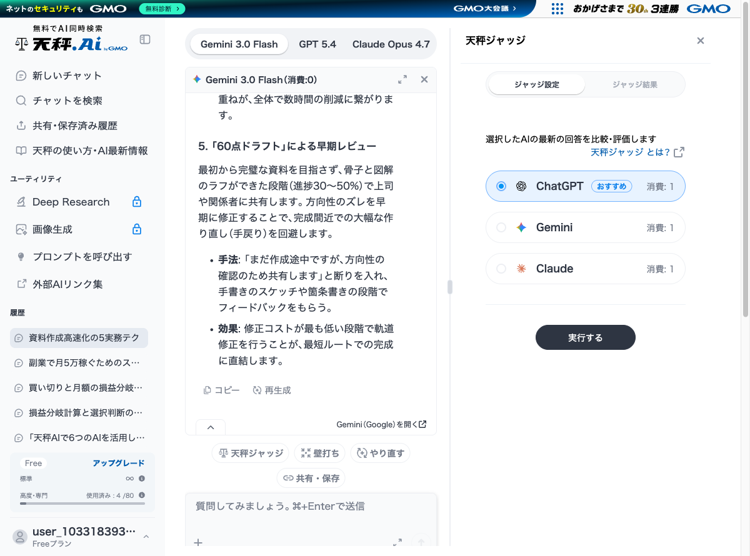Open the ジャッジ結果 tab
750x556 pixels.
(634, 84)
